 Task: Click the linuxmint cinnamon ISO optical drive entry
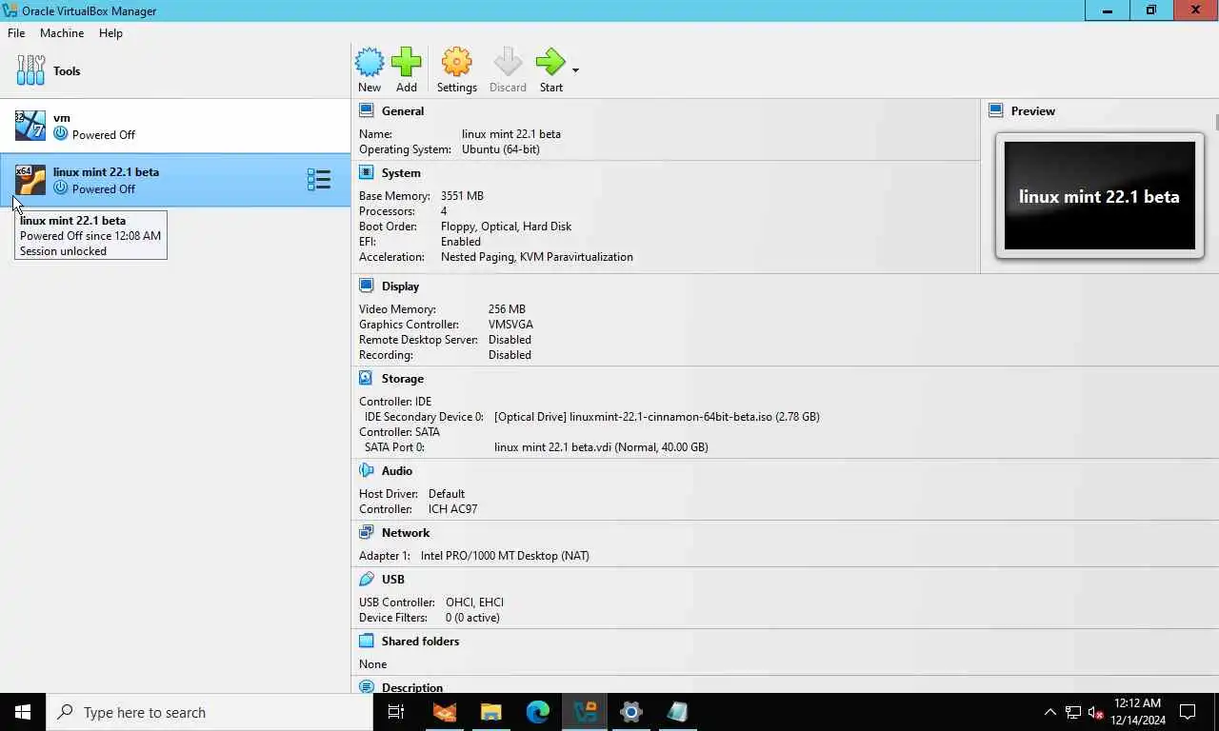pyautogui.click(x=657, y=417)
